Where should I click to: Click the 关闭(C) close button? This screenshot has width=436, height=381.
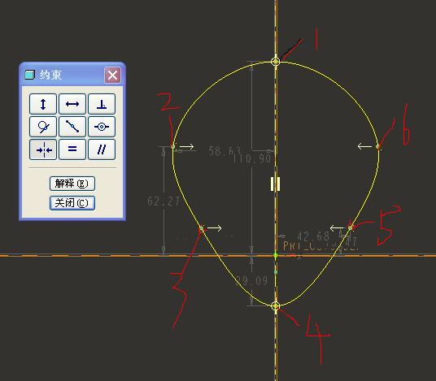(x=72, y=203)
